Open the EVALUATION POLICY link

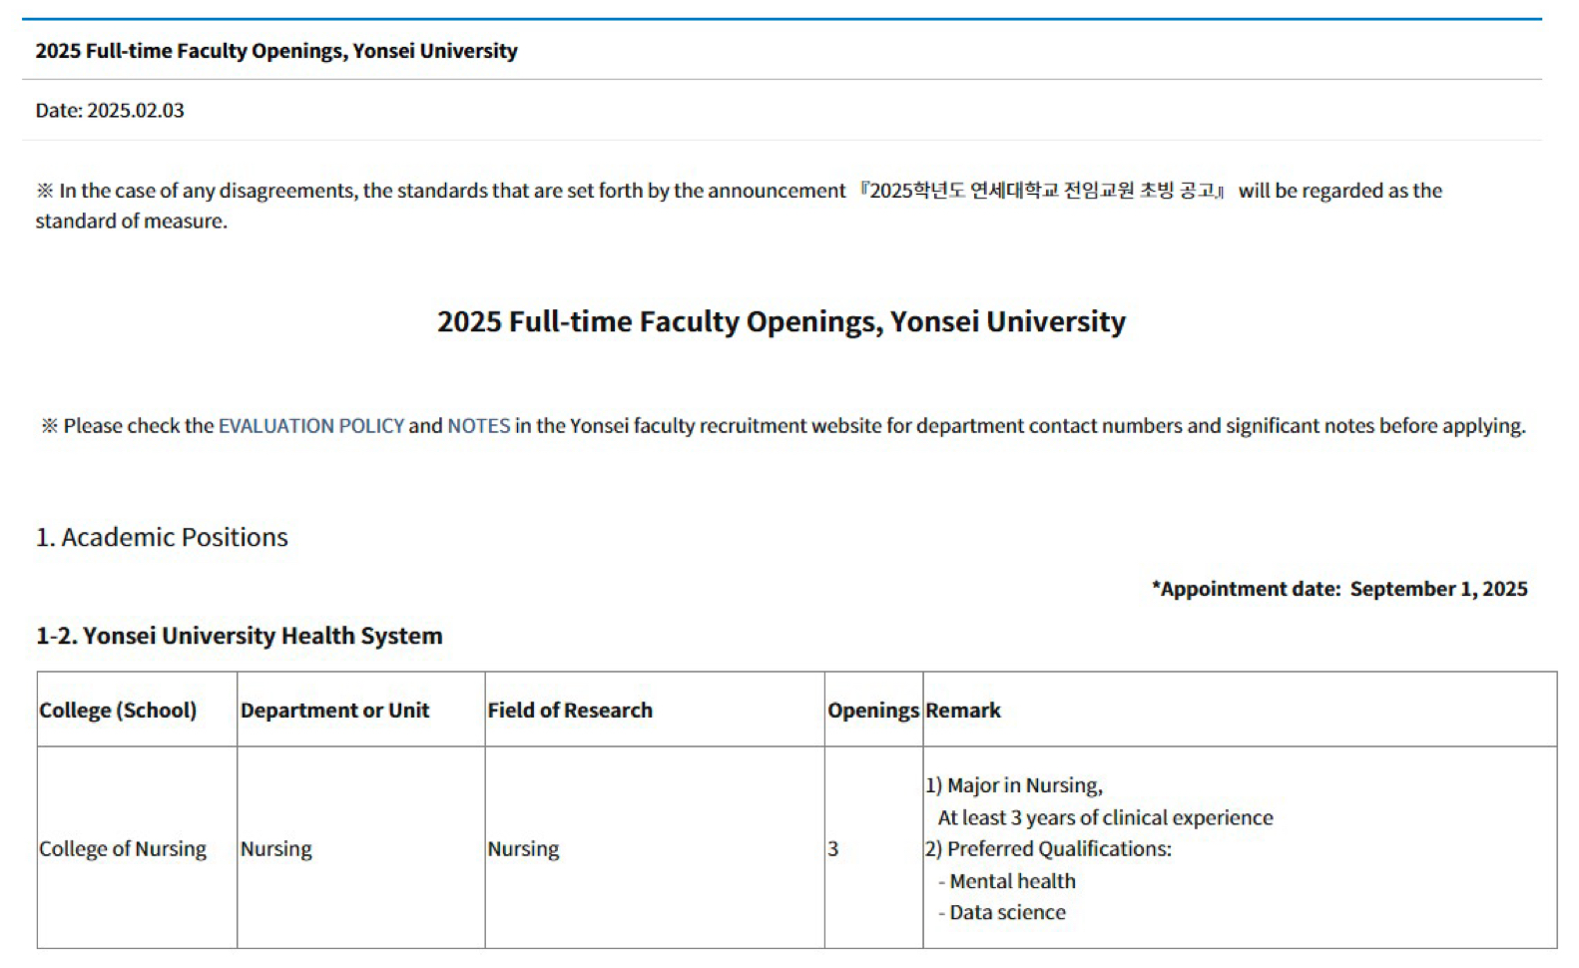coord(311,426)
